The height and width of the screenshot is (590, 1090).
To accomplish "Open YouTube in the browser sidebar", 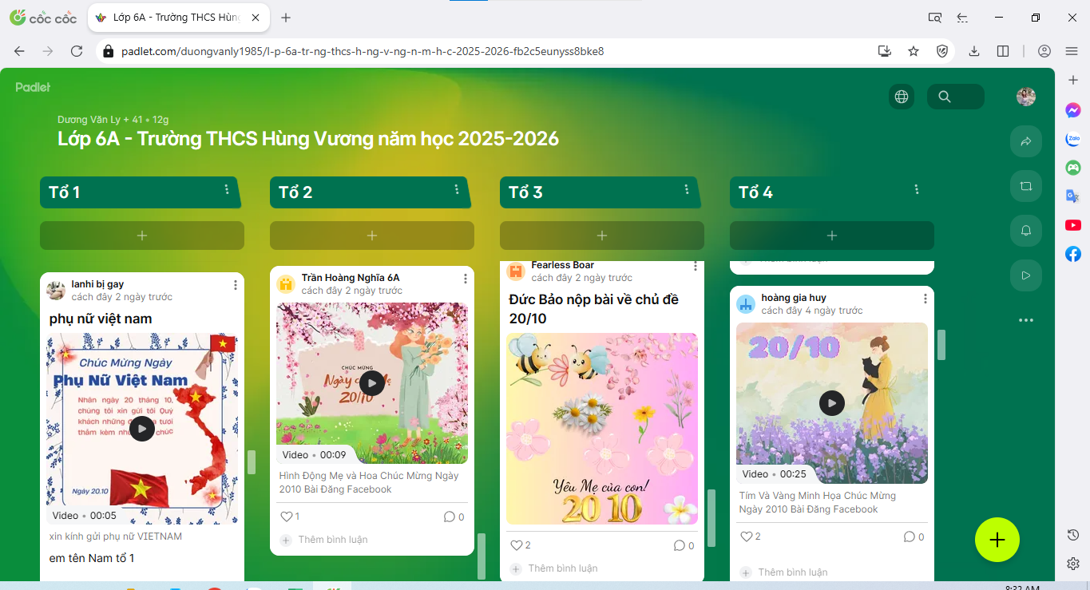I will click(1073, 225).
